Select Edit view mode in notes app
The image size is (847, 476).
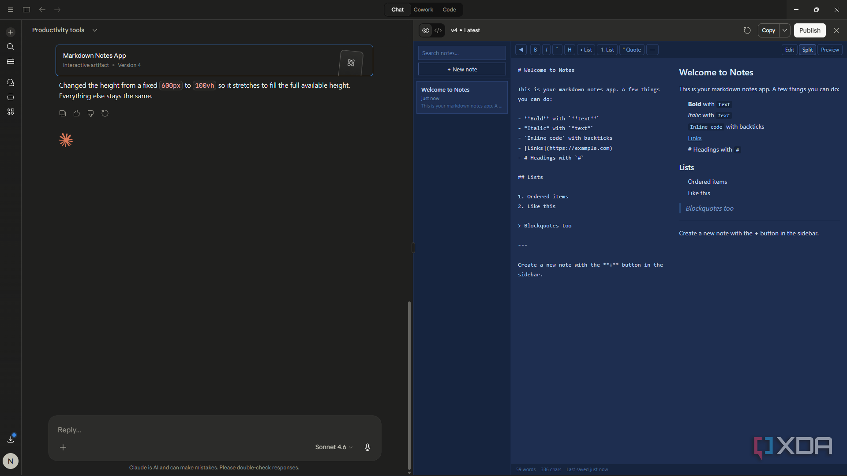click(789, 50)
